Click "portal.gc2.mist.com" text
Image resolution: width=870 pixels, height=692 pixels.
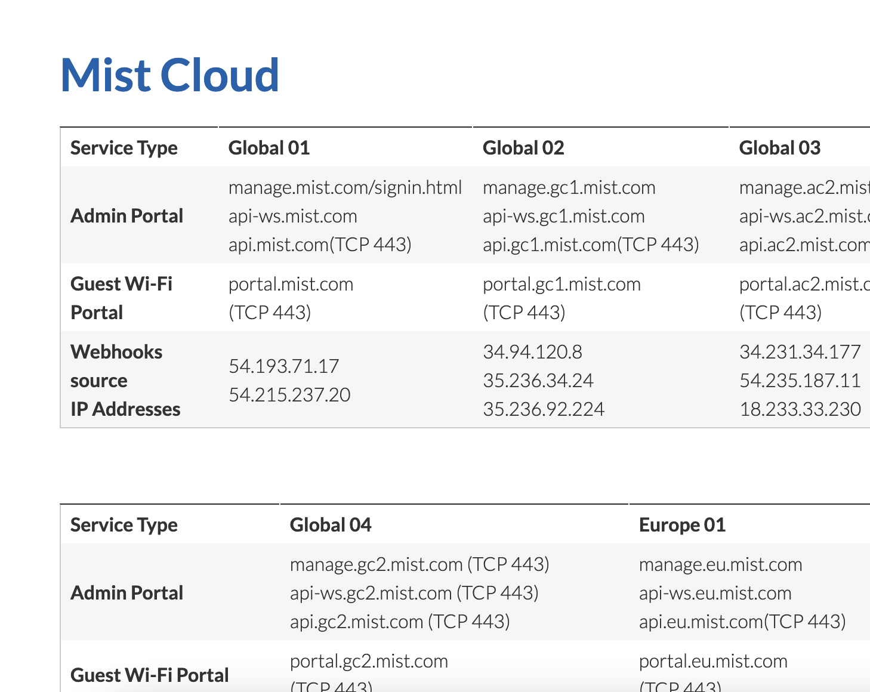pos(369,662)
